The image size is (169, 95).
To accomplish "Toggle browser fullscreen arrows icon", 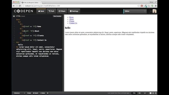I will click(156, 2).
